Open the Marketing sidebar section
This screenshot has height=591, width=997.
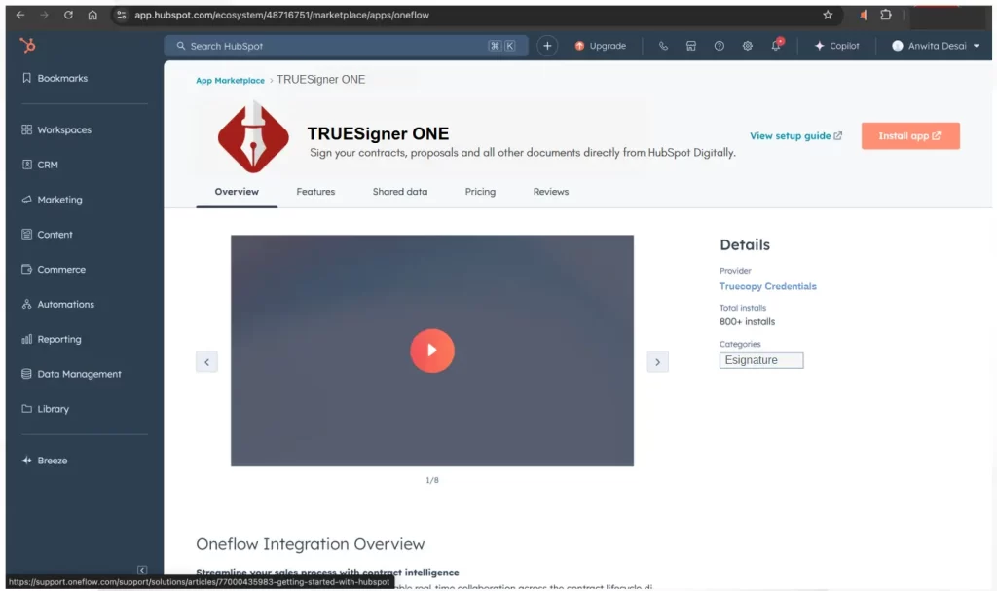(x=53, y=200)
